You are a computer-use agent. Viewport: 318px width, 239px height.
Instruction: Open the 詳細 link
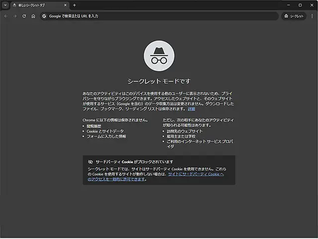[x=191, y=108]
